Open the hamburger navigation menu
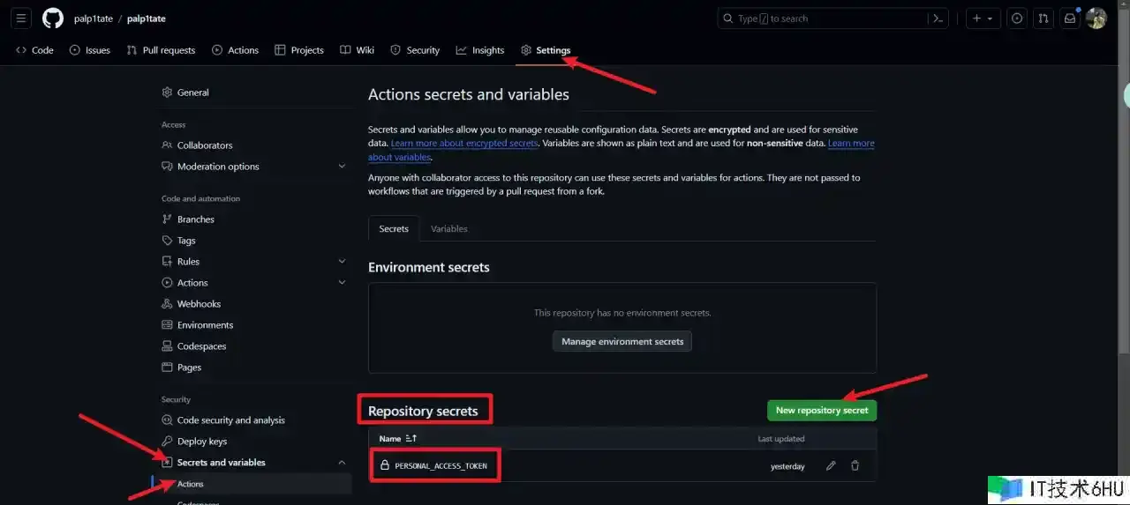The width and height of the screenshot is (1130, 505). point(22,19)
